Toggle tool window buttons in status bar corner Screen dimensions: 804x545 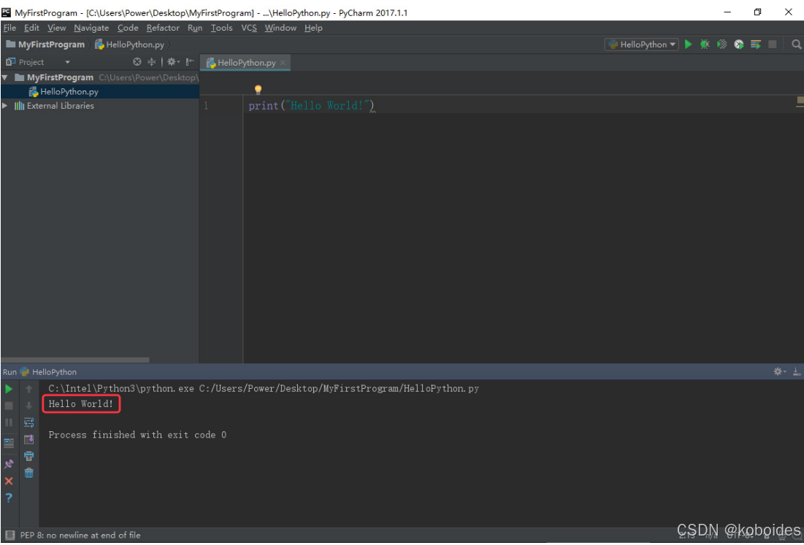click(x=9, y=536)
